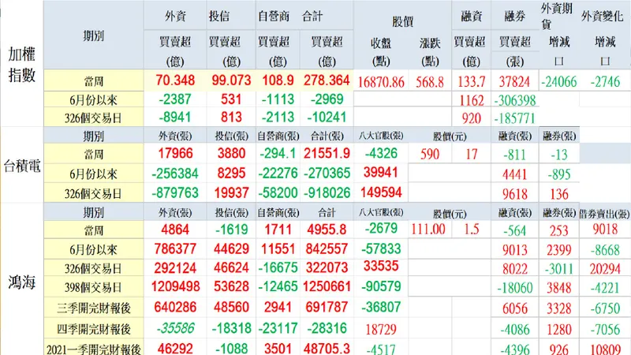Select the cell showing -10241

(x=327, y=117)
